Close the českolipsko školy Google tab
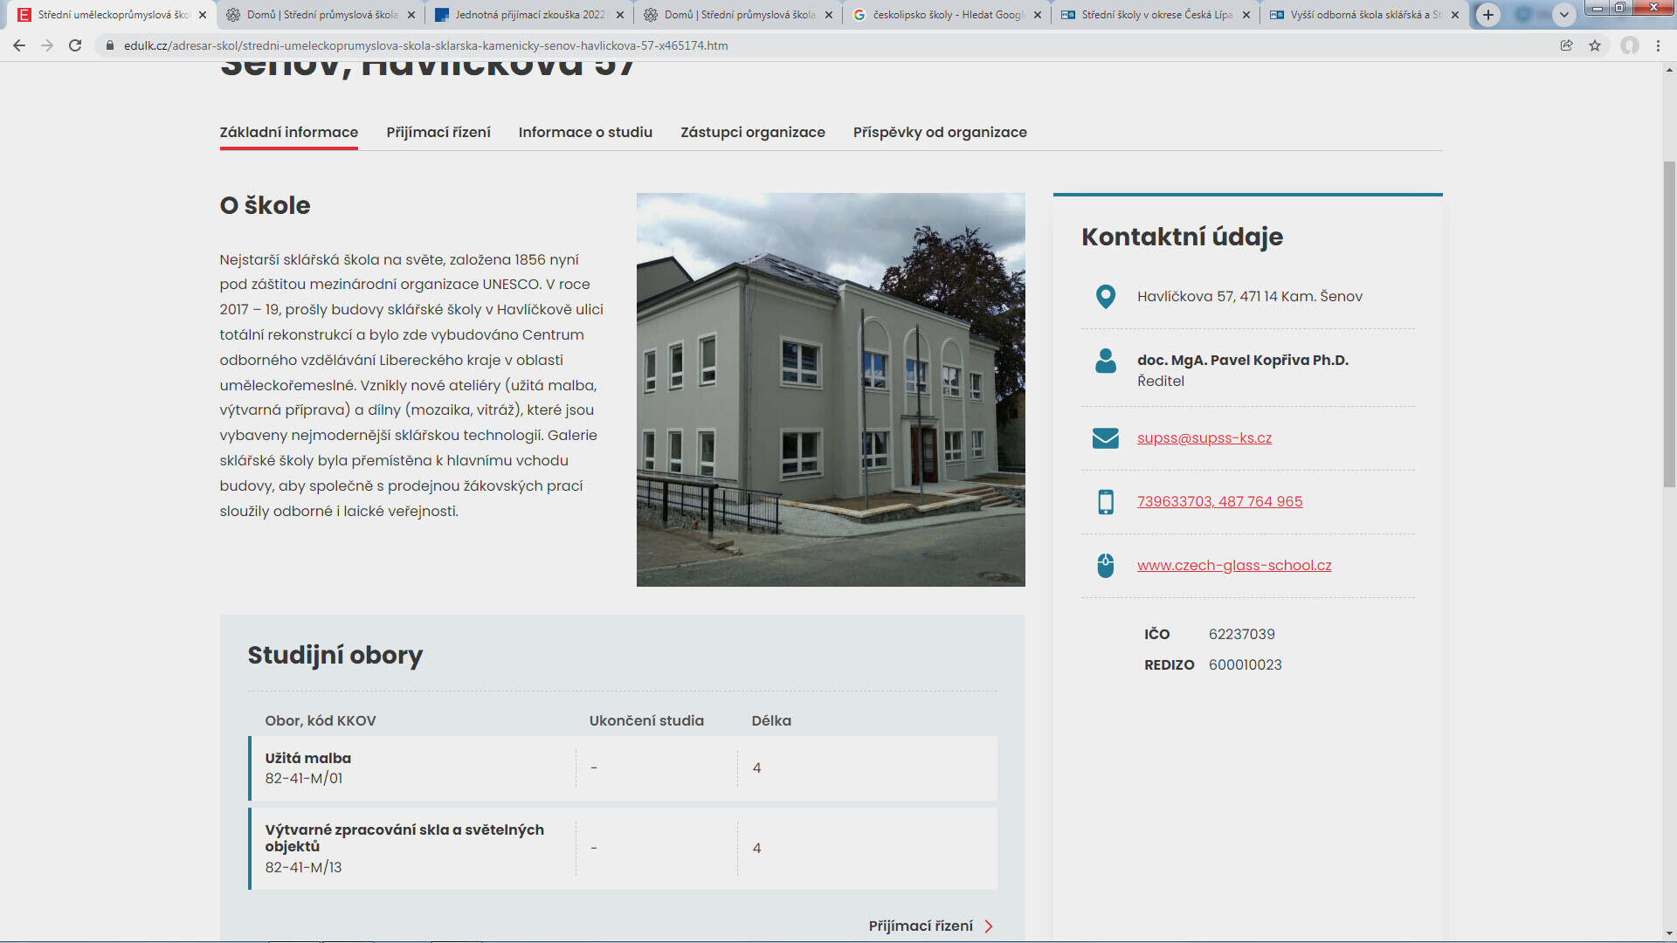 tap(1038, 15)
